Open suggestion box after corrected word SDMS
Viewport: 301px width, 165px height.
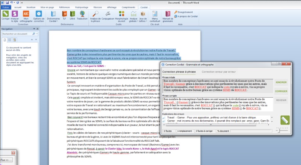pyautogui.click(x=241, y=109)
